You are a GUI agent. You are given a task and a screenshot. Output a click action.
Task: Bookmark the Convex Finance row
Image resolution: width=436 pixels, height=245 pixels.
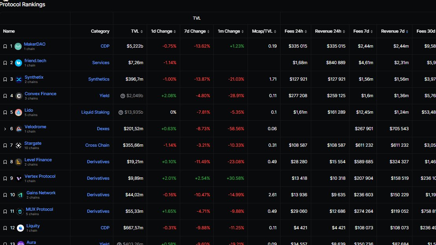tap(5, 96)
